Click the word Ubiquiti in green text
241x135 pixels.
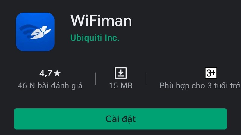[x=86, y=38]
